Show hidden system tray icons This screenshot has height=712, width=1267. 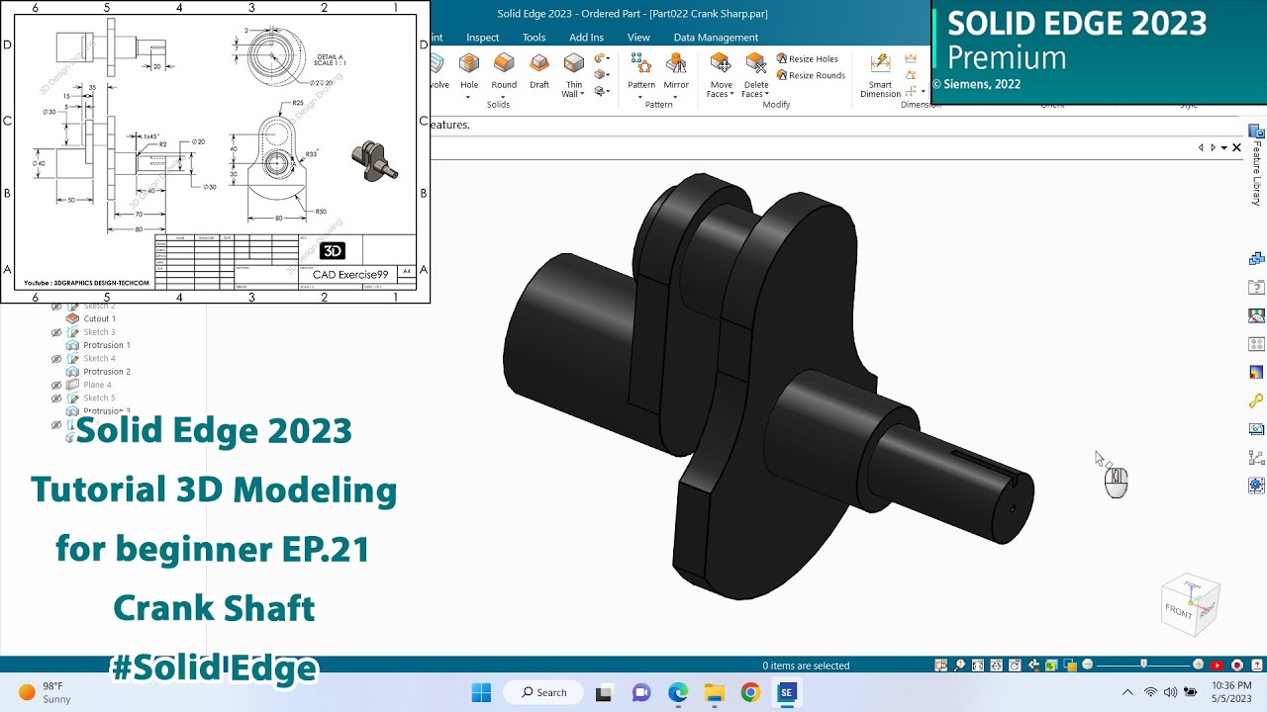[1126, 692]
